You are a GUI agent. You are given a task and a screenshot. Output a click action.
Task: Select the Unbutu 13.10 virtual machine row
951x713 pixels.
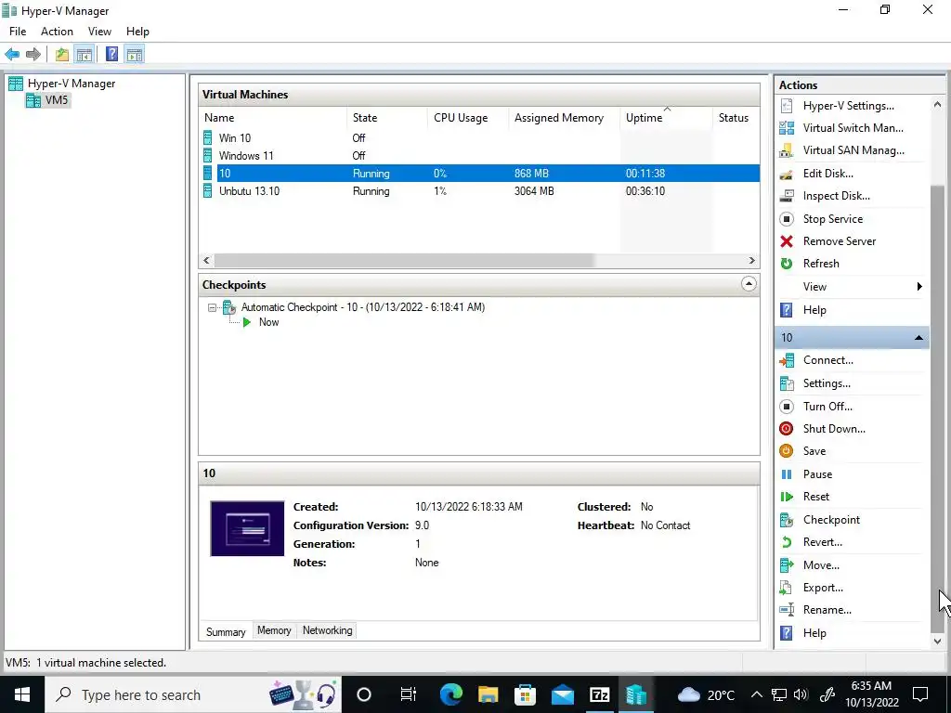coord(479,191)
